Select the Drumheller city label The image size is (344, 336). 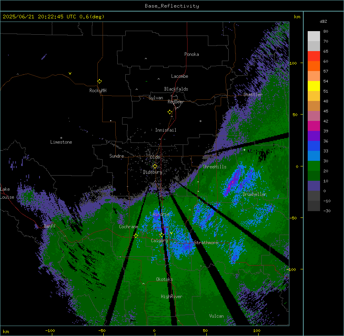pyautogui.click(x=255, y=194)
